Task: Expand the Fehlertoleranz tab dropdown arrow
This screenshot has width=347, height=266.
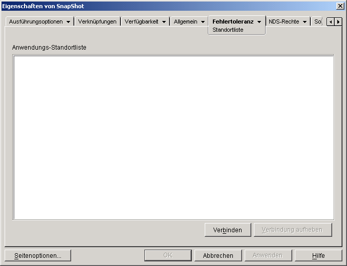Action: click(x=259, y=22)
